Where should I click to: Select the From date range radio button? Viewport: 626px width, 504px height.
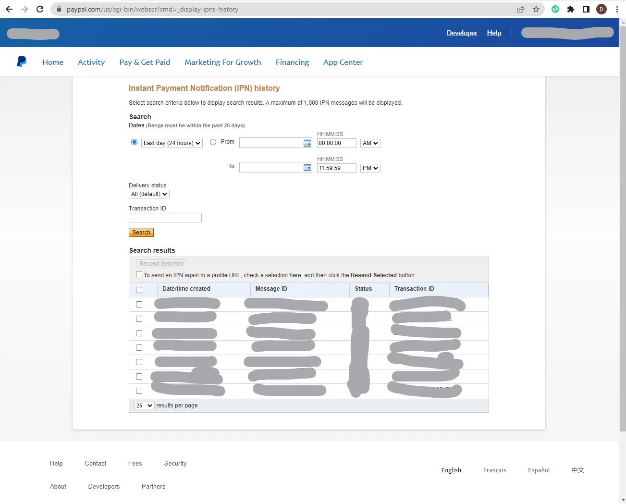pos(213,142)
